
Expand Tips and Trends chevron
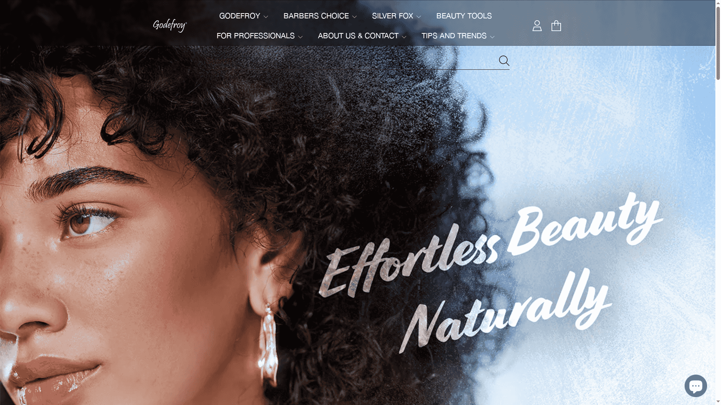tap(492, 37)
